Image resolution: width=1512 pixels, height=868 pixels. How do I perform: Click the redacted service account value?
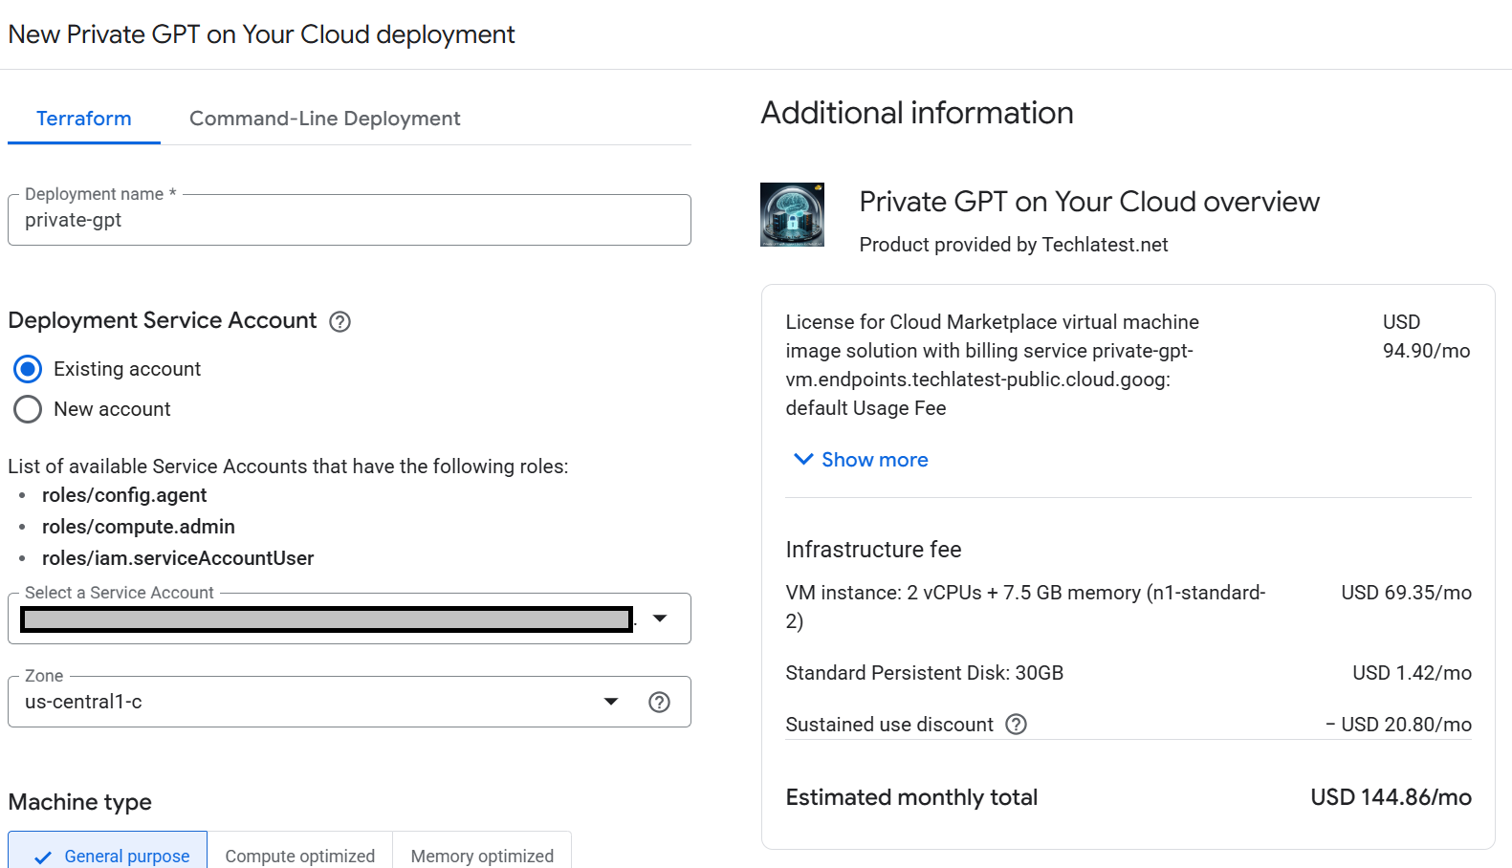tap(326, 619)
